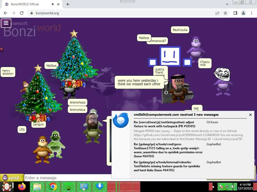Click Mailbox tag beside the Christmas tree
This screenshot has height=192, width=257.
coord(51,66)
